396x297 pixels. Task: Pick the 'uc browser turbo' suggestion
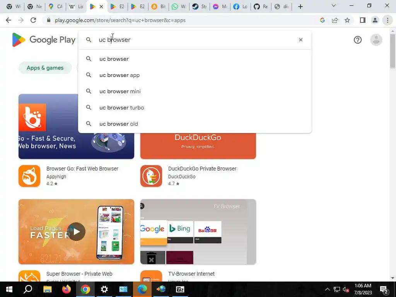[195, 108]
